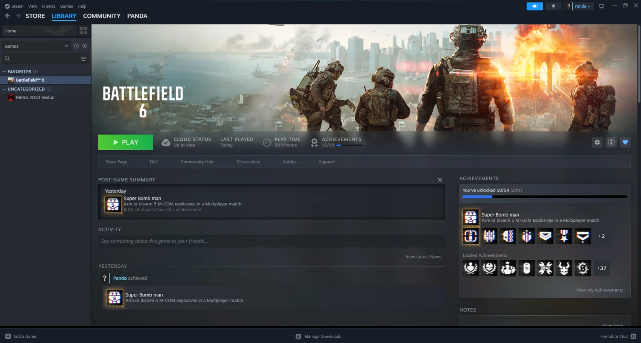The image size is (641, 343).
Task: Click the achievements gear icon beside 10/54
Action: (314, 142)
